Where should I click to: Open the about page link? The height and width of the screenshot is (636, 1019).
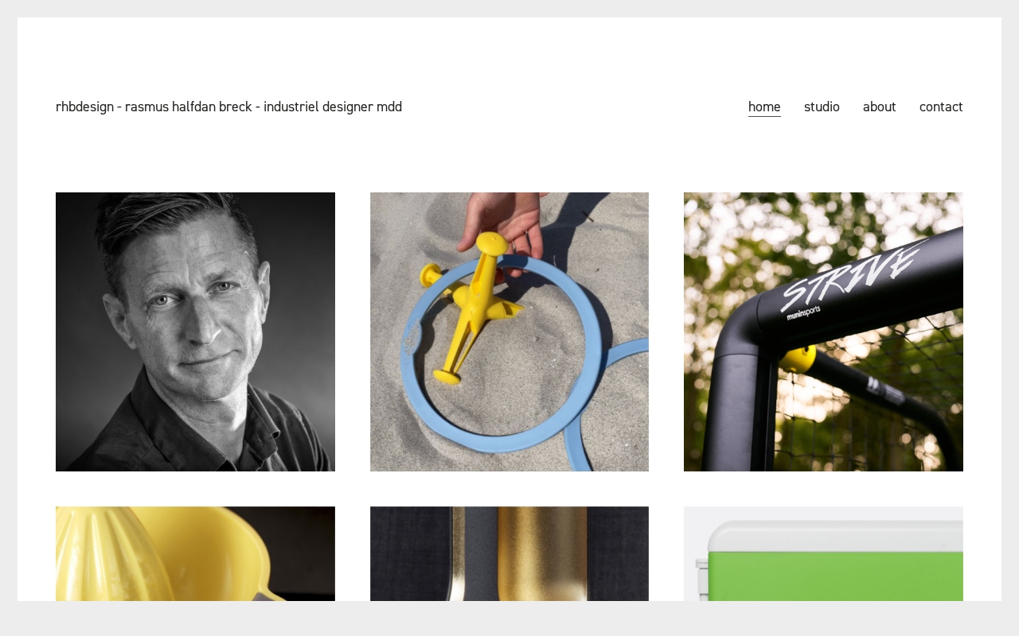point(880,107)
